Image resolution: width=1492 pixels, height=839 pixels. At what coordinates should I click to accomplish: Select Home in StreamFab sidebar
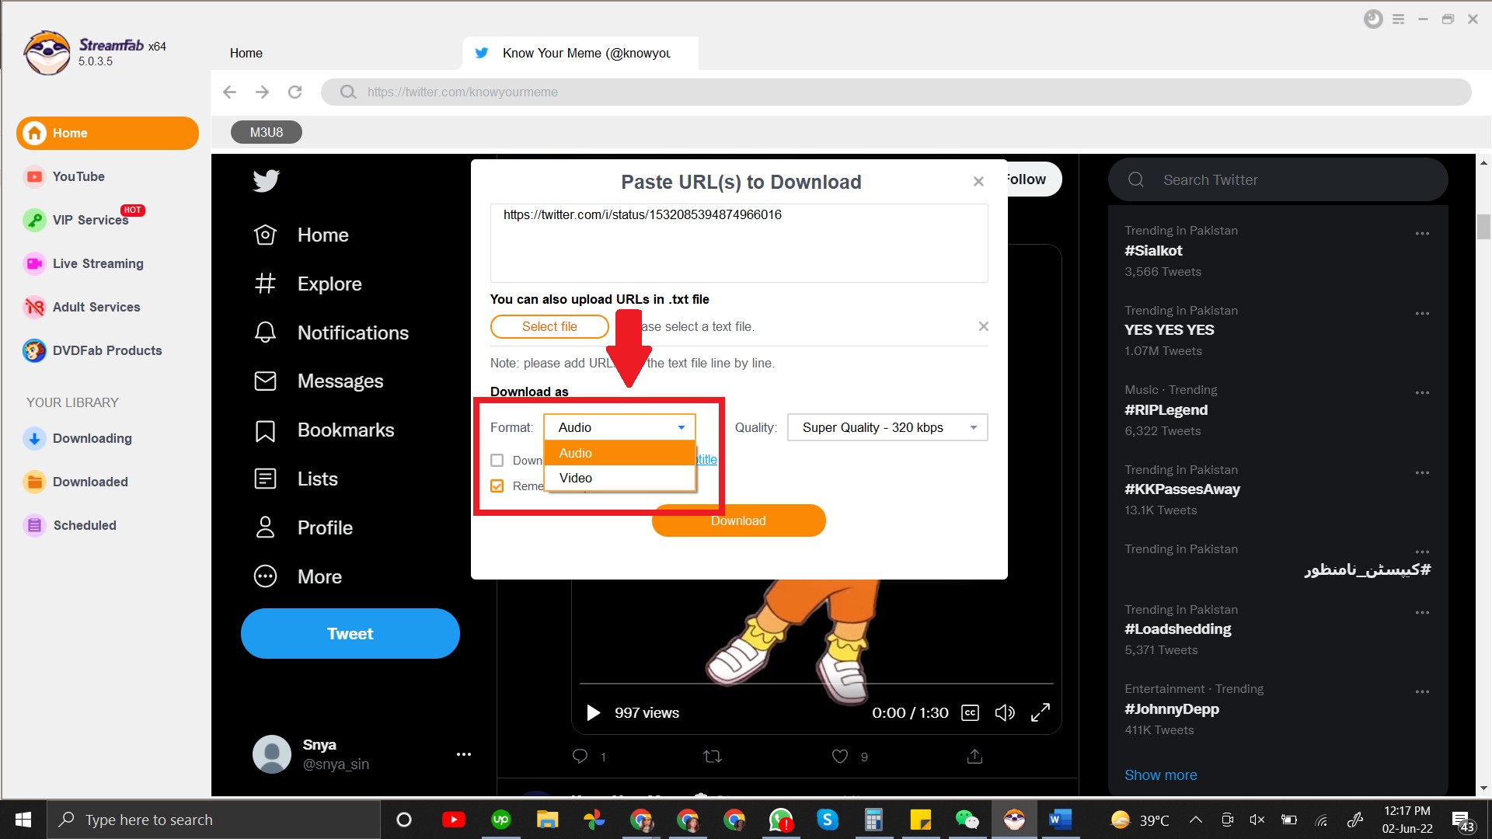(107, 133)
